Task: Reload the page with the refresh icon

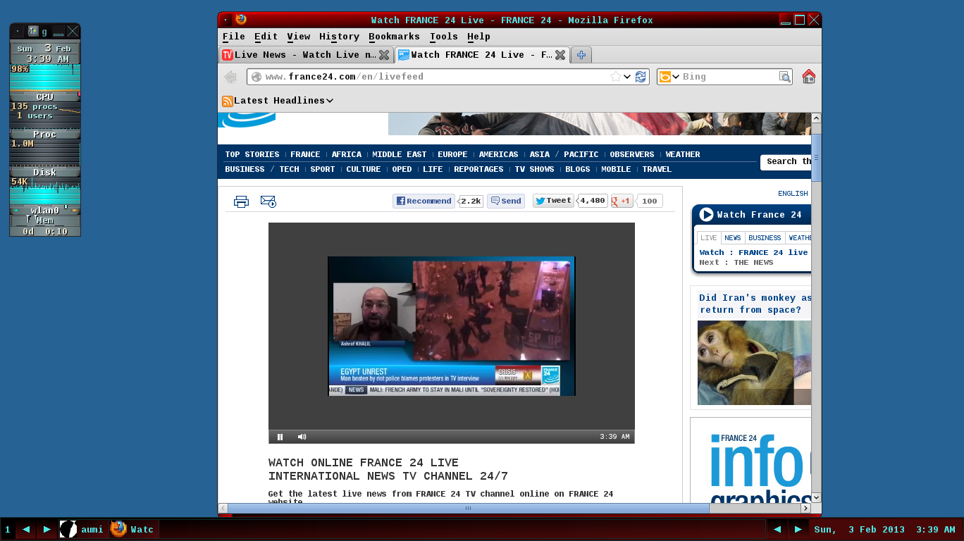Action: [641, 77]
